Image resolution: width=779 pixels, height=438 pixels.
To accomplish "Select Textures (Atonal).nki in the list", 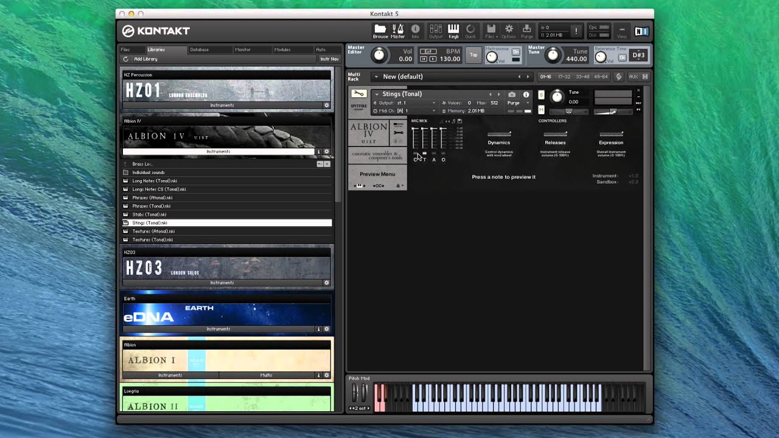I will (227, 231).
